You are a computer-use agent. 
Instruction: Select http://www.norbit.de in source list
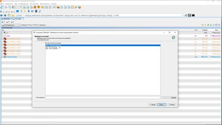pyautogui.click(x=103, y=49)
